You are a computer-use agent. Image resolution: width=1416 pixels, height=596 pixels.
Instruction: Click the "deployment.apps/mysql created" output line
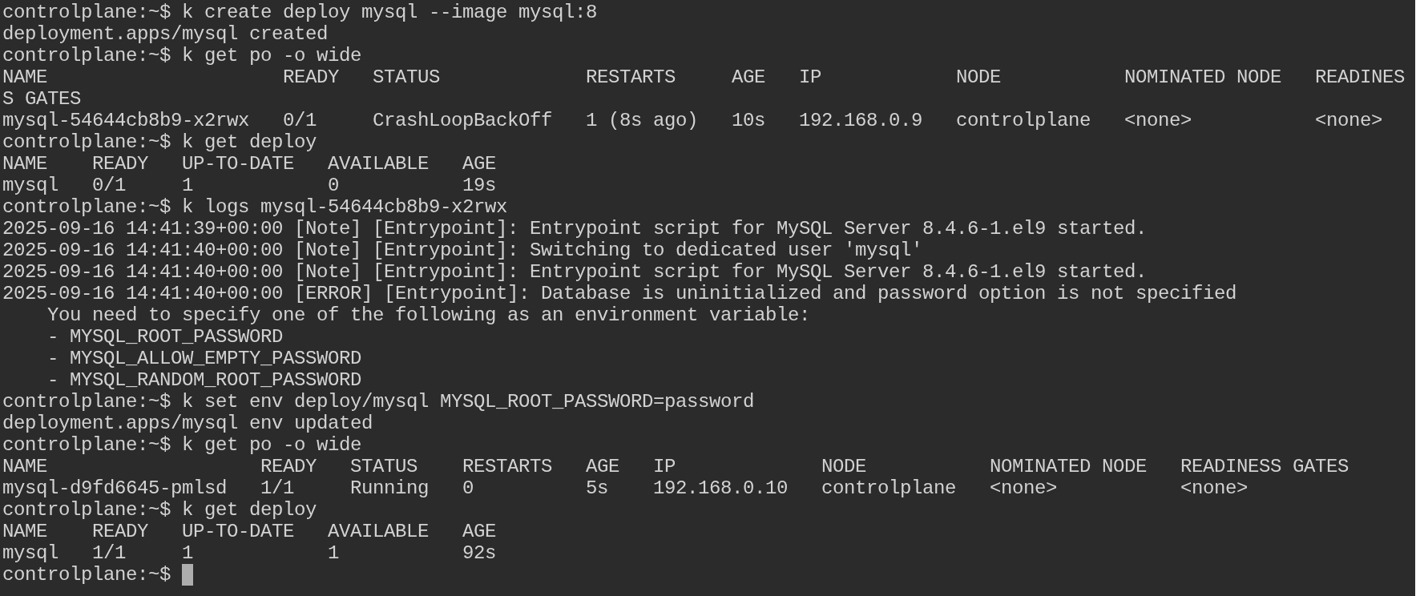[164, 34]
